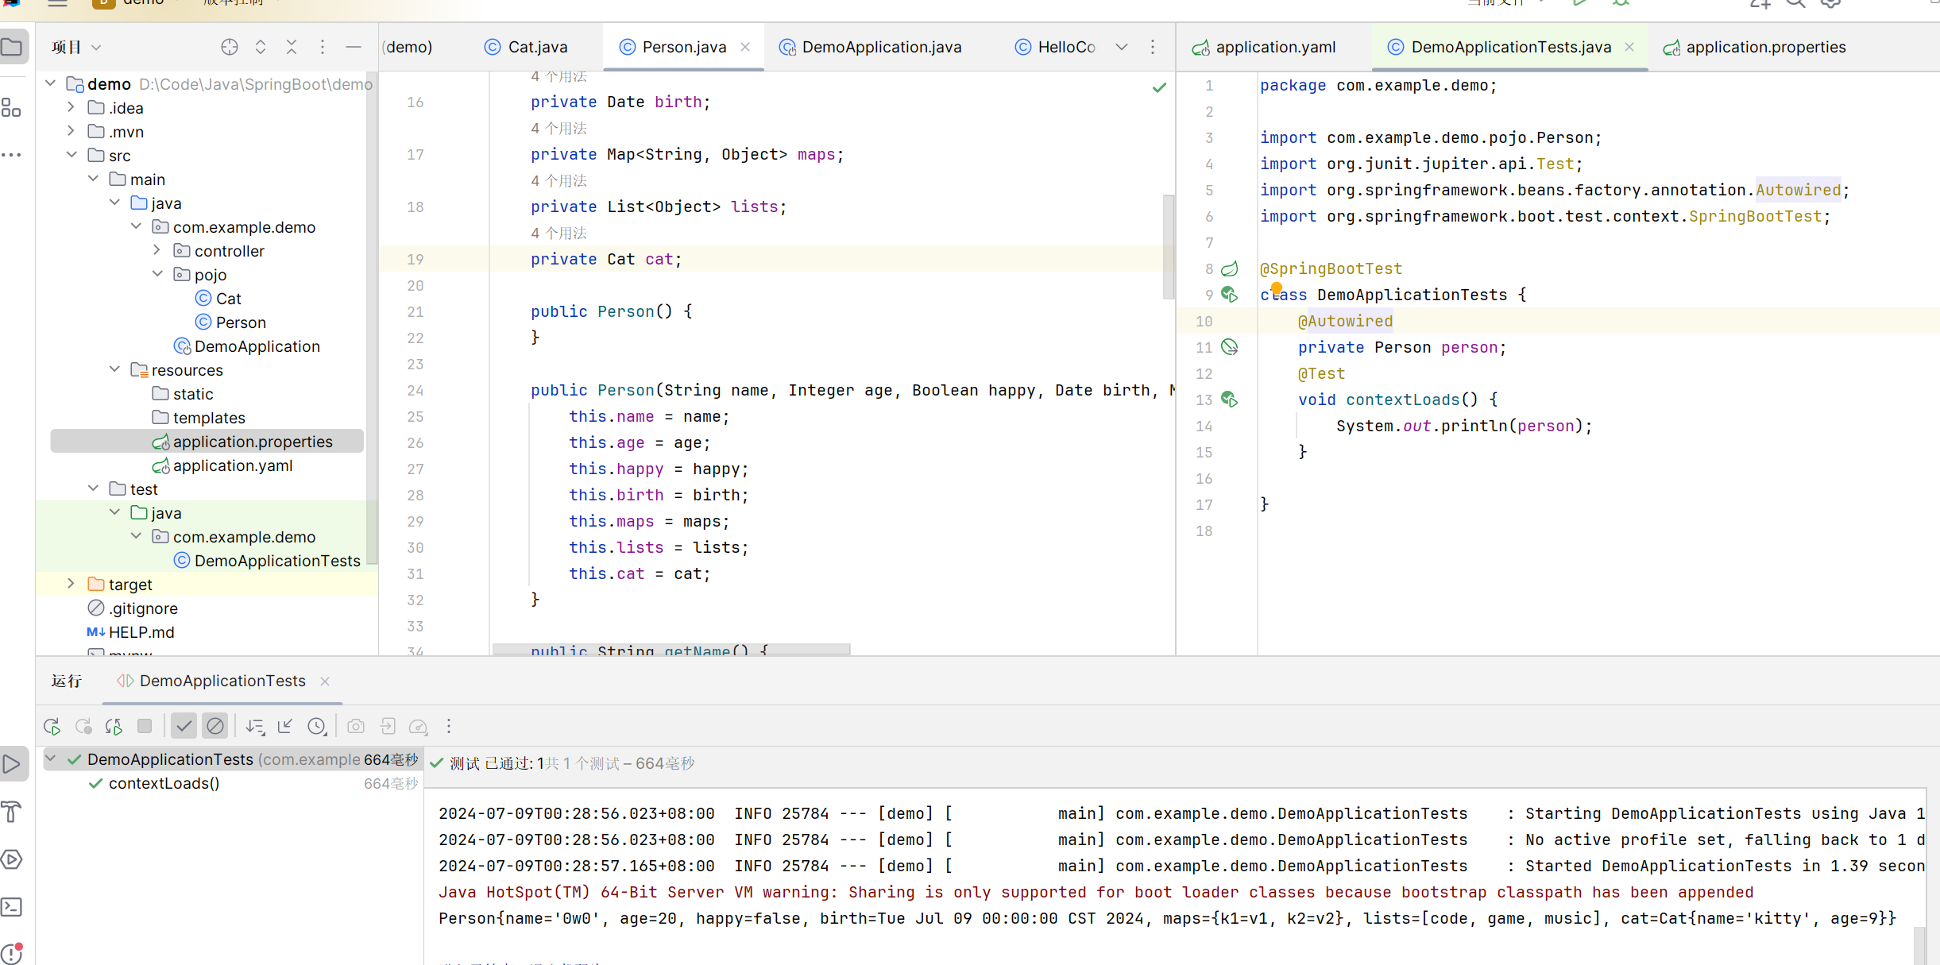Viewport: 1940px width, 965px height.
Task: Toggle auto-test rerun icon
Action: (114, 726)
